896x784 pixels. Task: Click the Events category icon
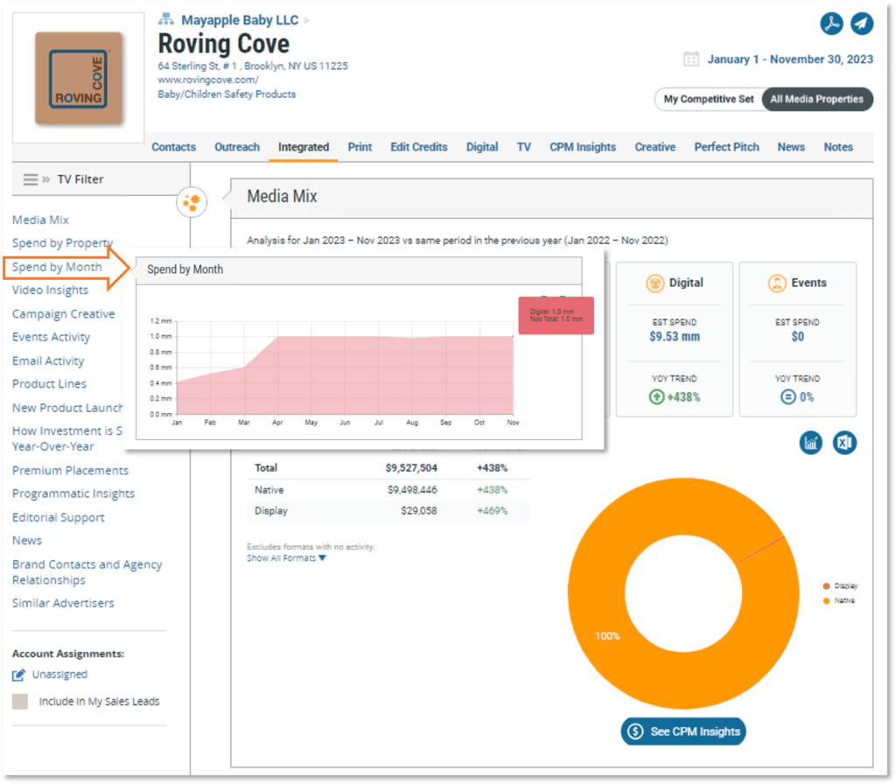click(777, 283)
